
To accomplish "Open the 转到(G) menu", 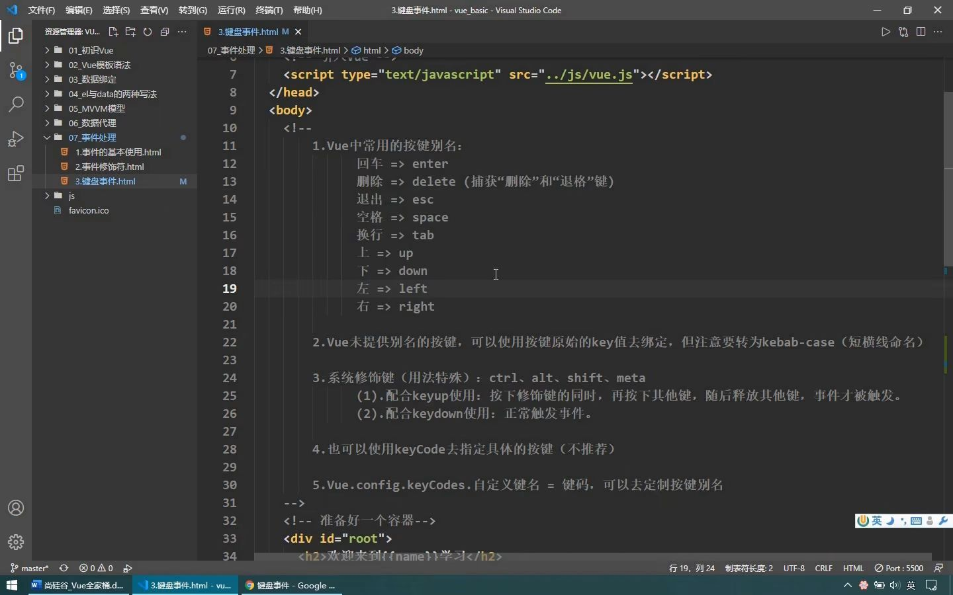I will pyautogui.click(x=193, y=10).
